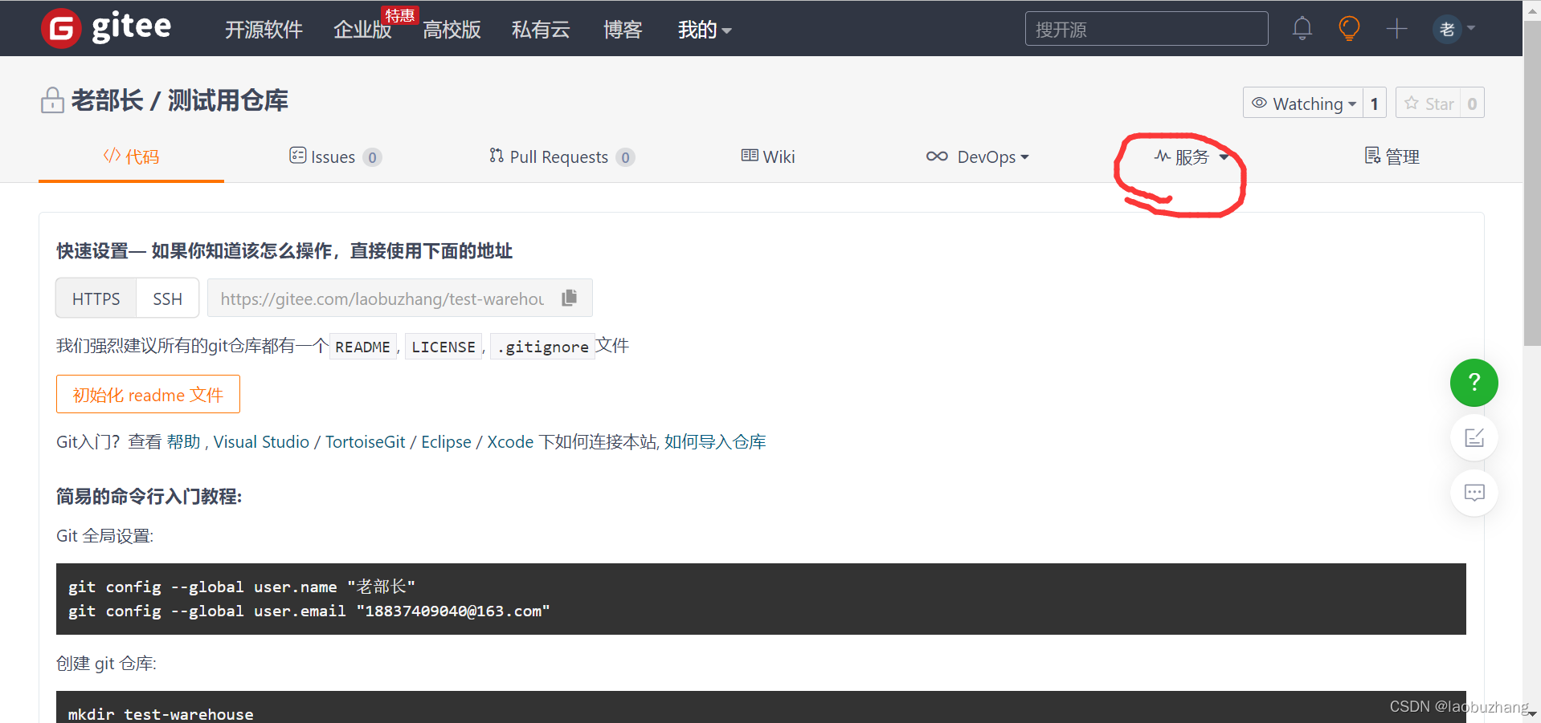Open the TortoiseGit help link
This screenshot has height=723, width=1541.
point(366,442)
